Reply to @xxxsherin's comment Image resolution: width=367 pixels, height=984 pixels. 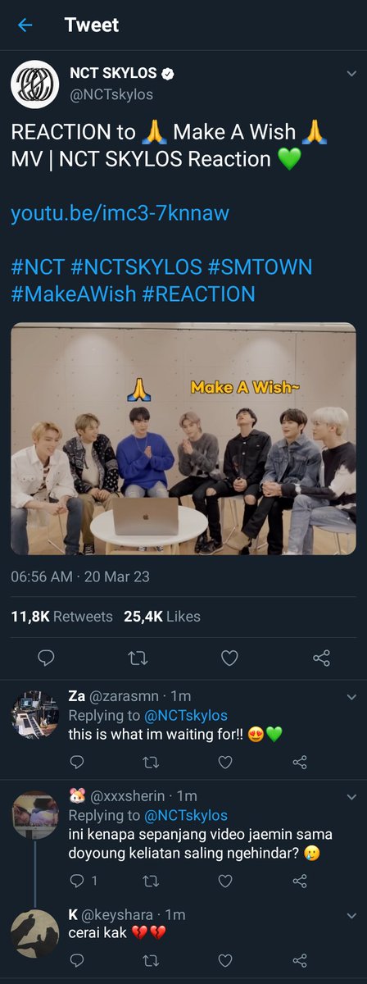click(76, 881)
